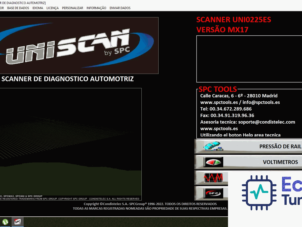Viewport: 302px width, 227px height.
Task: Open the IDIOMA menu
Action: (37, 8)
